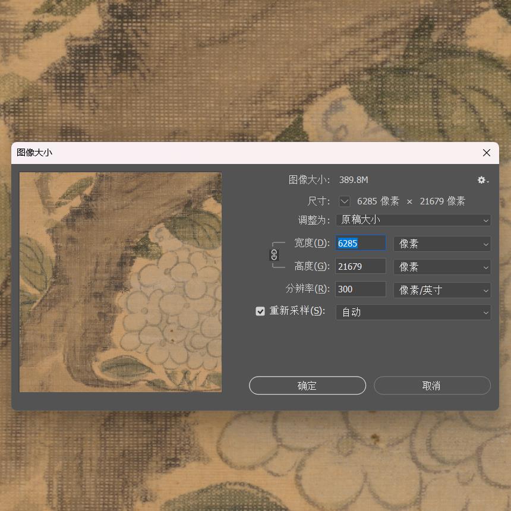The width and height of the screenshot is (511, 511).
Task: Expand the 调整为 原稿大小 dropdown
Action: click(x=413, y=220)
